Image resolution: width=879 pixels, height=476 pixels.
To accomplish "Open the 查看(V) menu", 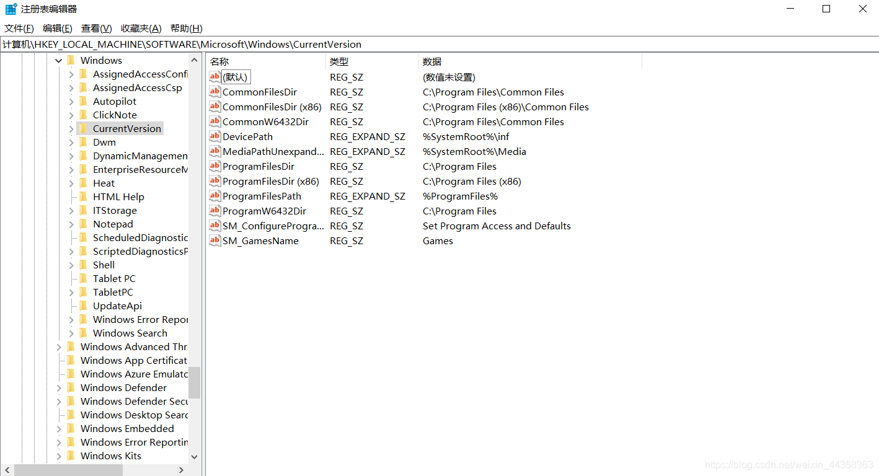I will [96, 28].
